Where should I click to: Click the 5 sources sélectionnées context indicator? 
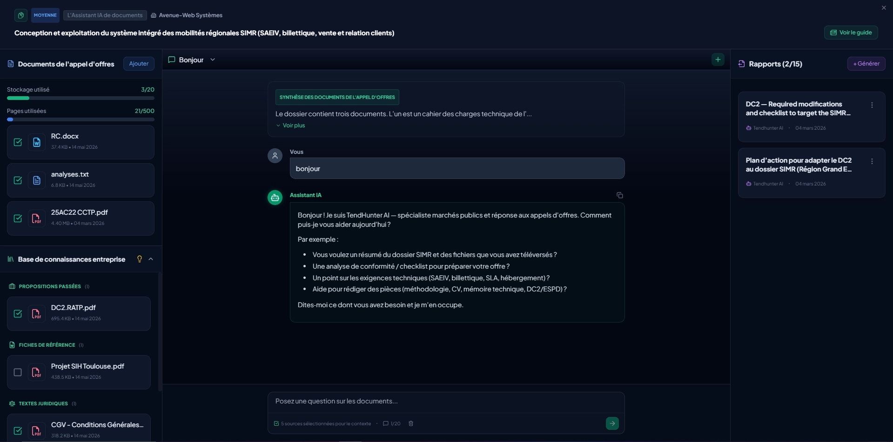(x=322, y=423)
